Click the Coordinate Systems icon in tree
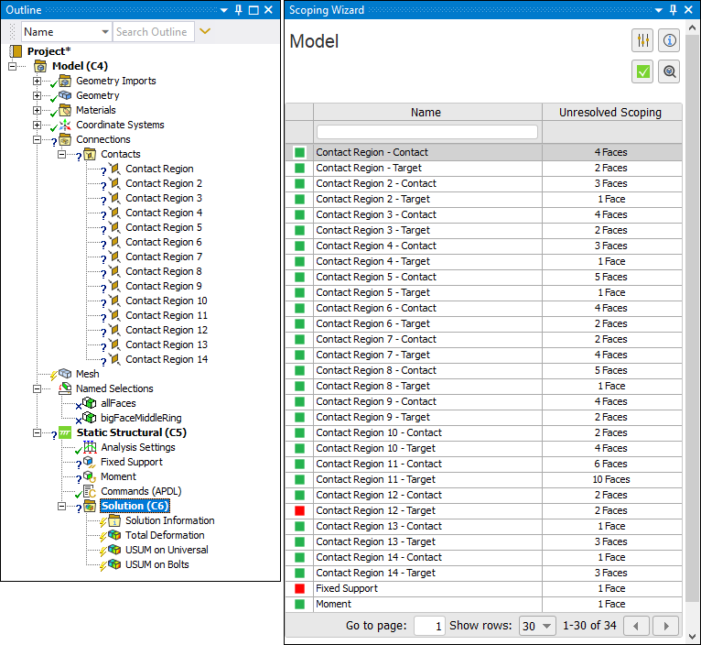The width and height of the screenshot is (701, 645). [x=65, y=125]
